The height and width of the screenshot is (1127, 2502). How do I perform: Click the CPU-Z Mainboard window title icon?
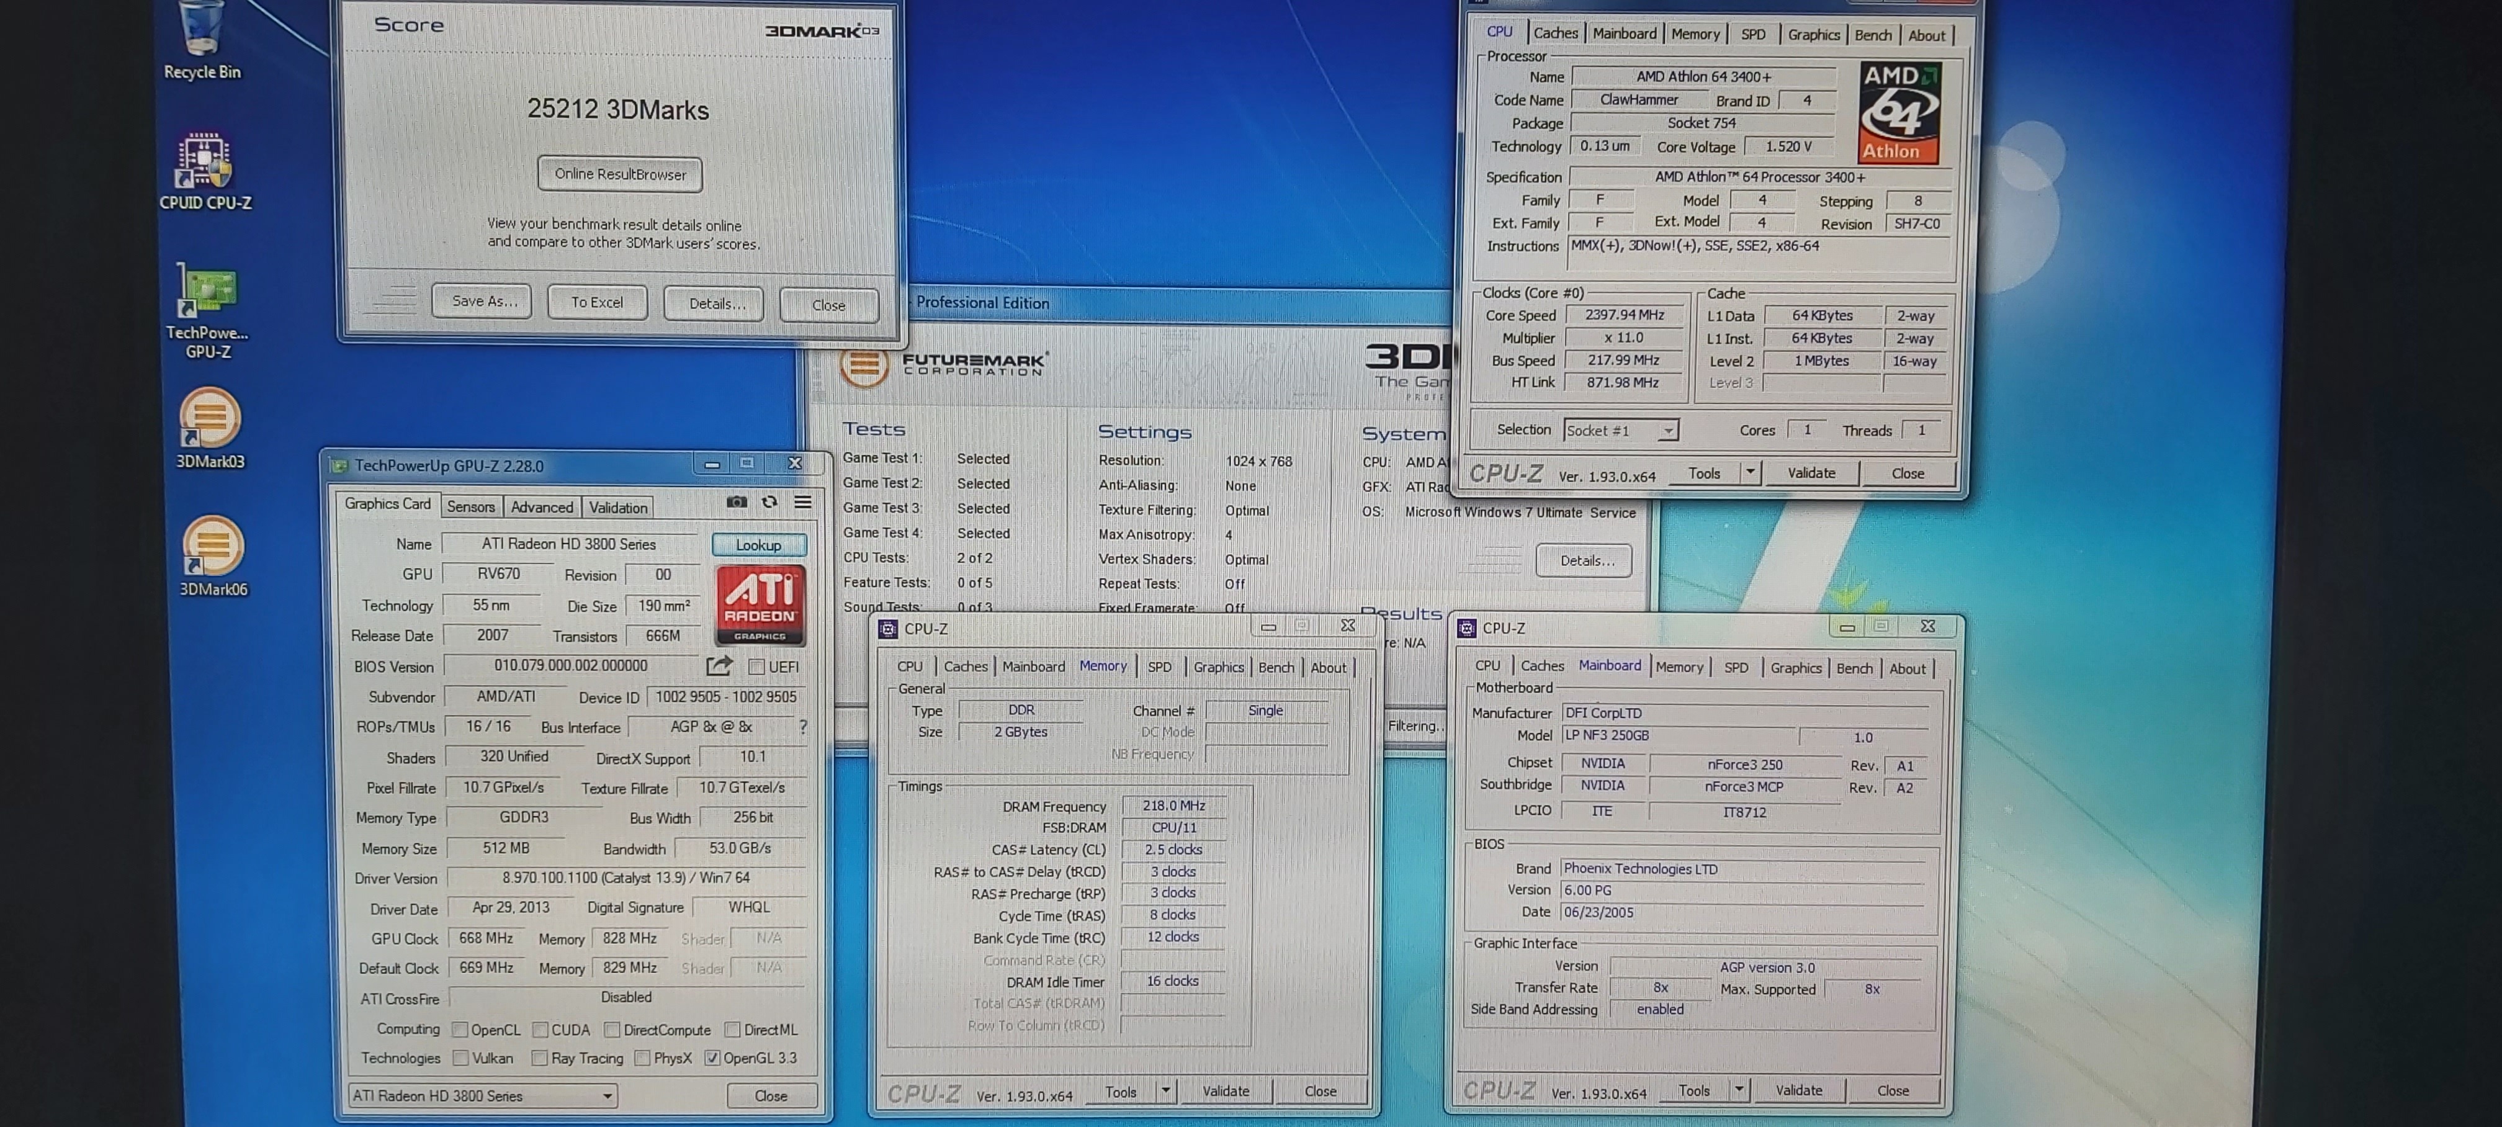1466,627
